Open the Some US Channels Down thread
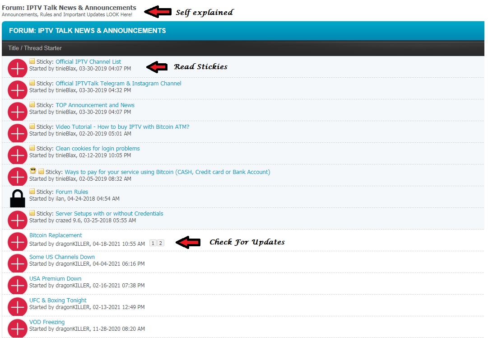Viewport: 488px width, 338px height. 62,257
